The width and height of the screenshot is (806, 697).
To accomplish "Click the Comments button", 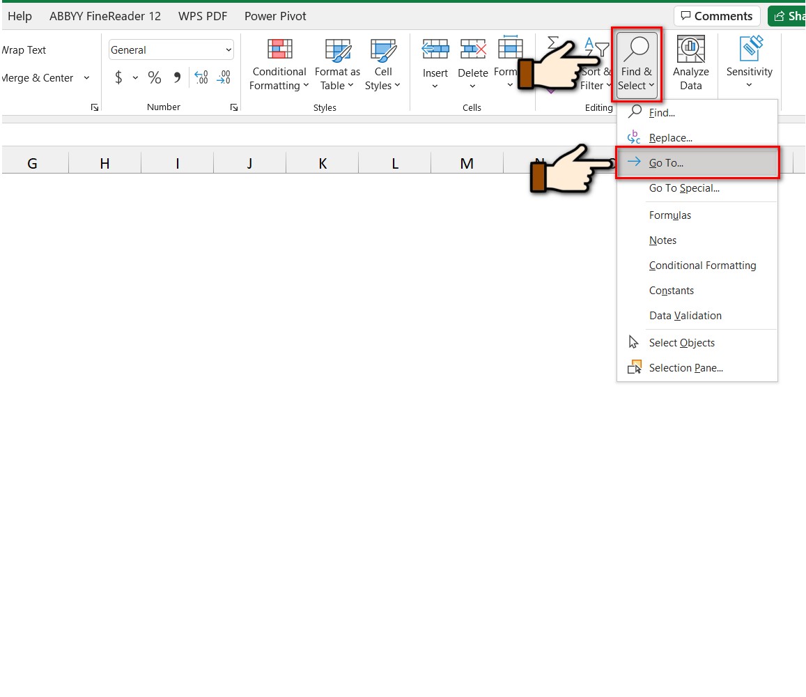I will 717,16.
